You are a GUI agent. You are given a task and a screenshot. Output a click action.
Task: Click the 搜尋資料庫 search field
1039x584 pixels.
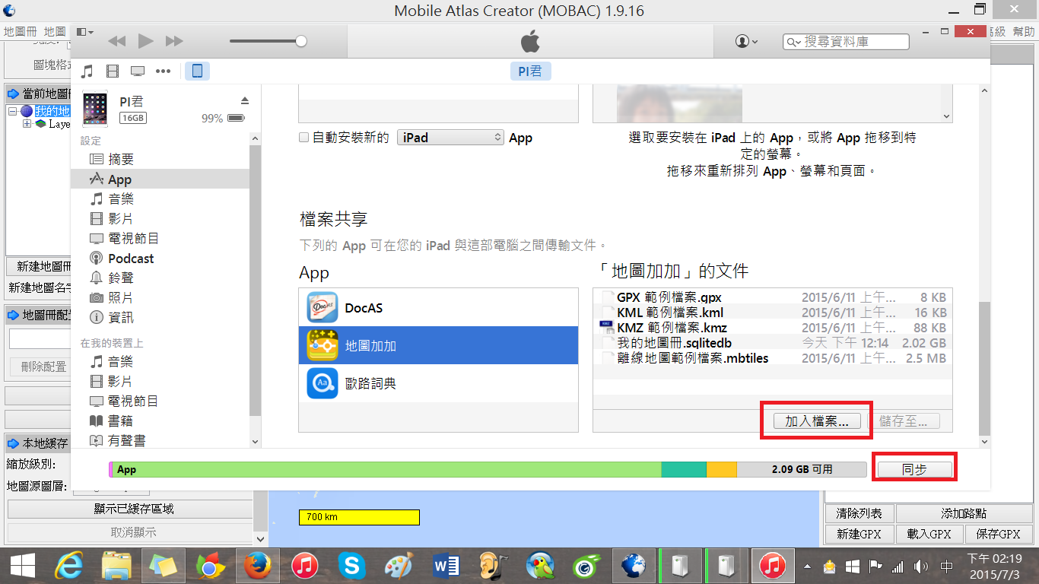click(846, 42)
